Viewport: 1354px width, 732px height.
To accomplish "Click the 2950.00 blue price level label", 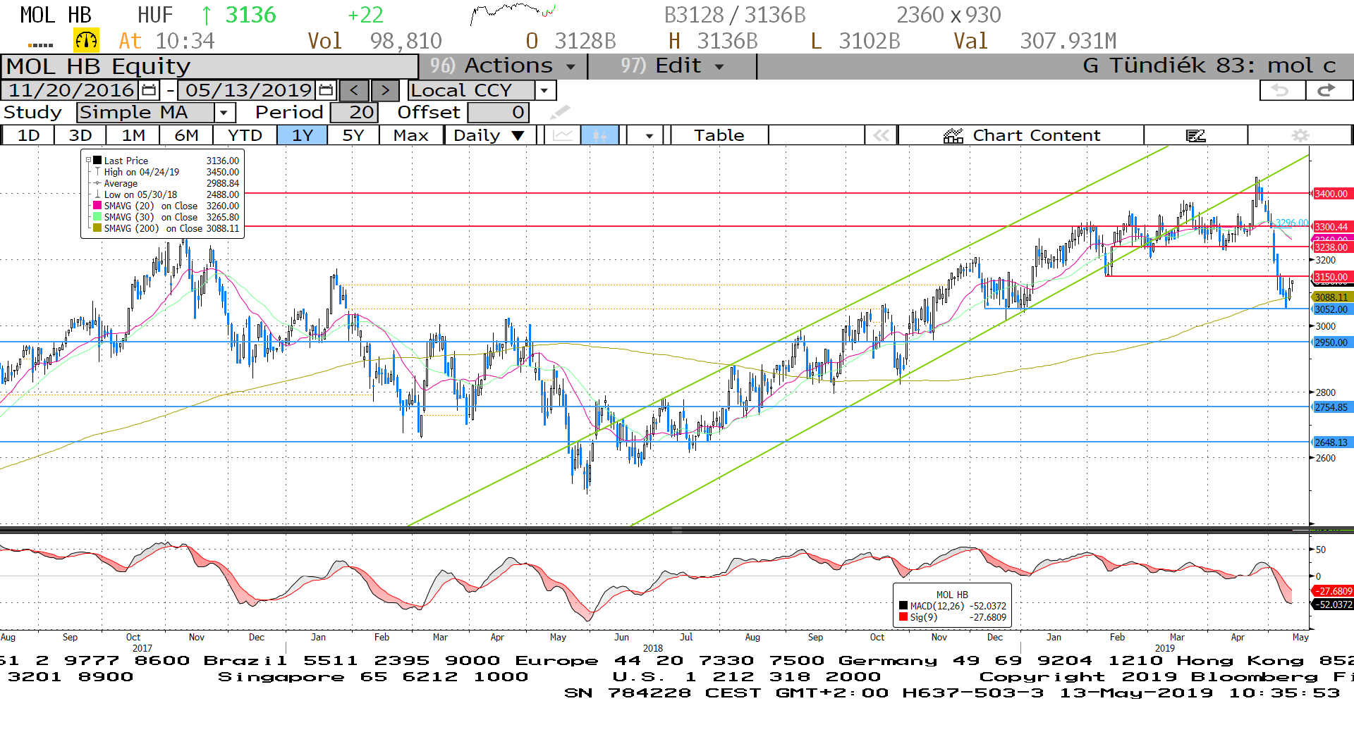I will pyautogui.click(x=1331, y=342).
